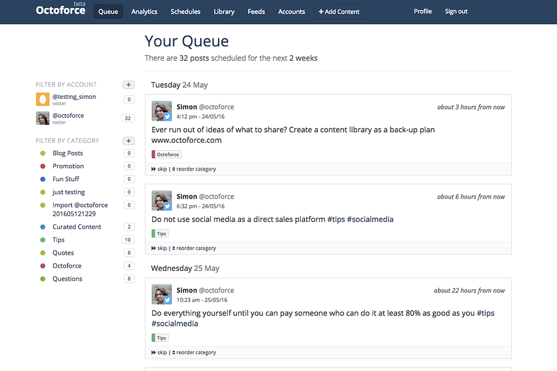Filter queue by @octoforce account name

[68, 116]
